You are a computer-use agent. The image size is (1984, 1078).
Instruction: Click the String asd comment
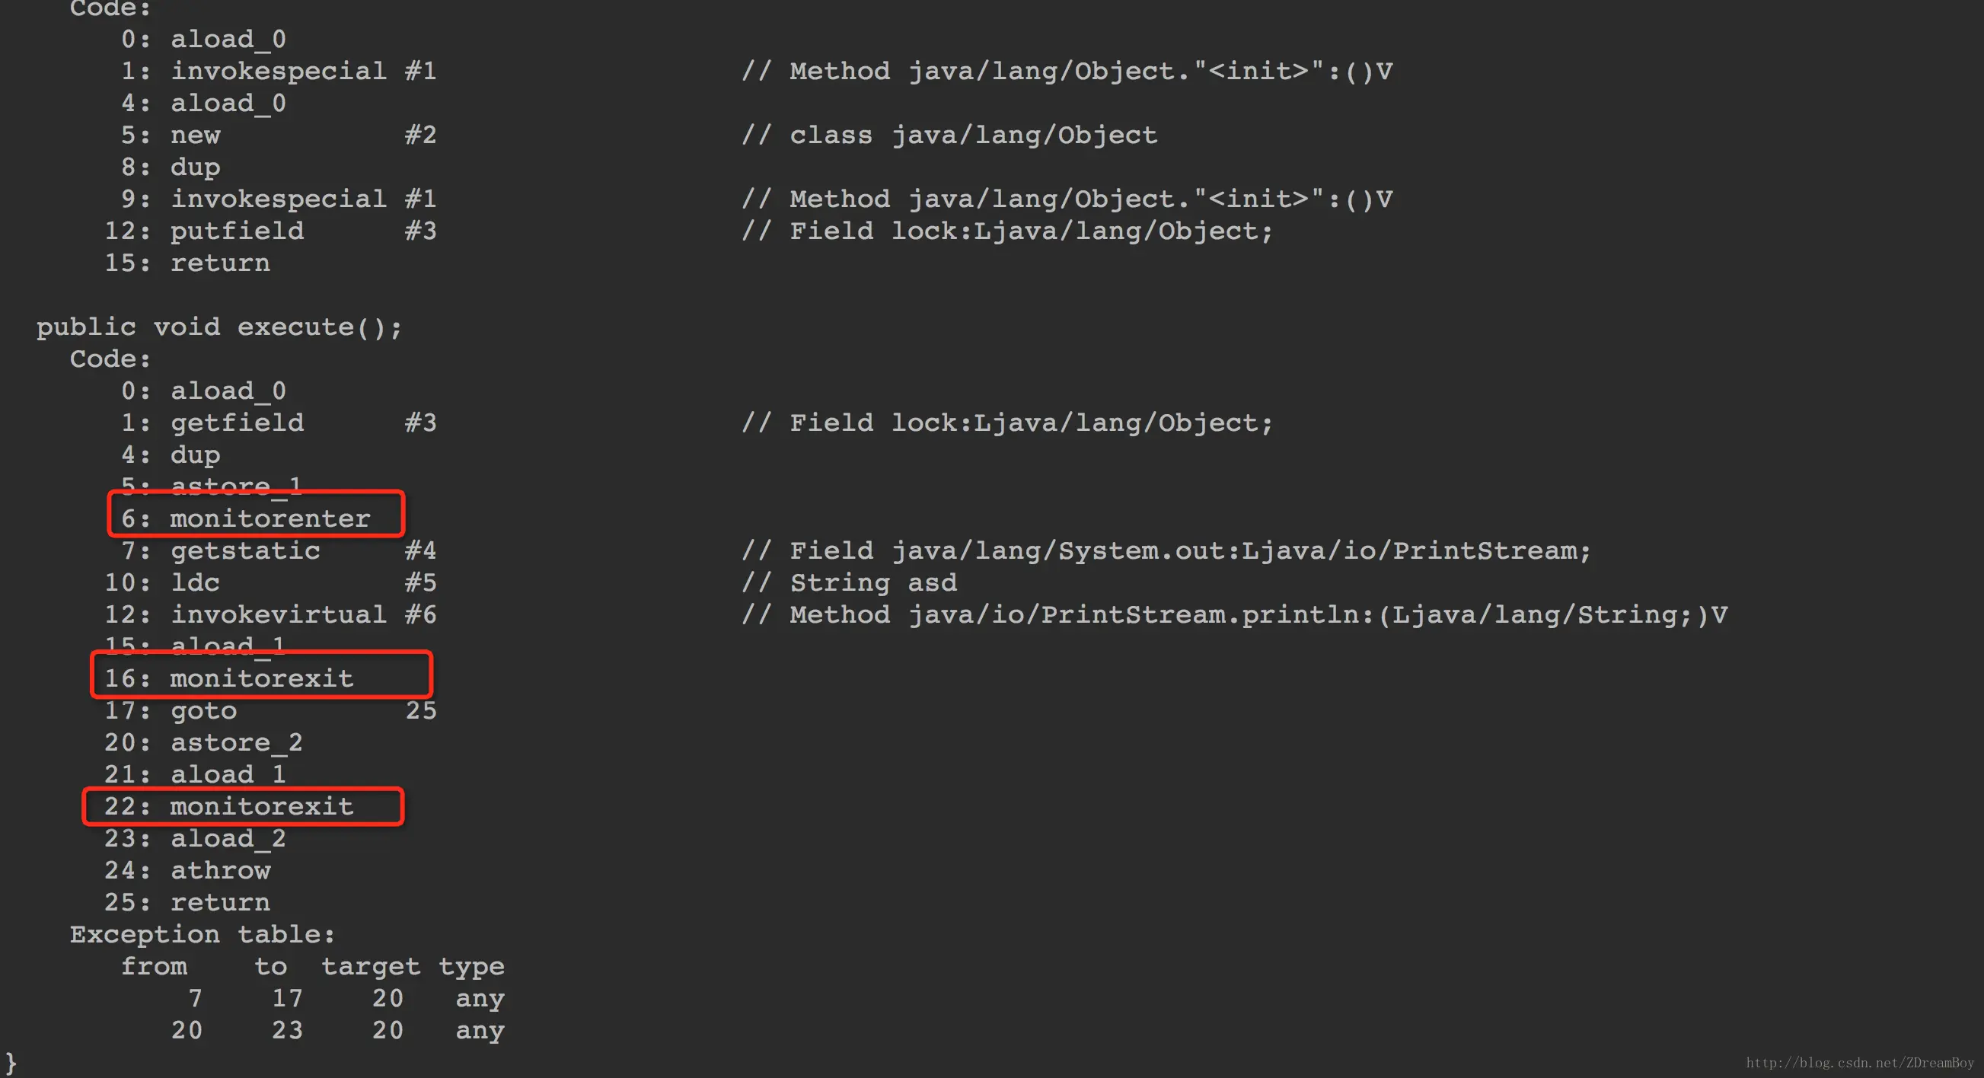850,583
